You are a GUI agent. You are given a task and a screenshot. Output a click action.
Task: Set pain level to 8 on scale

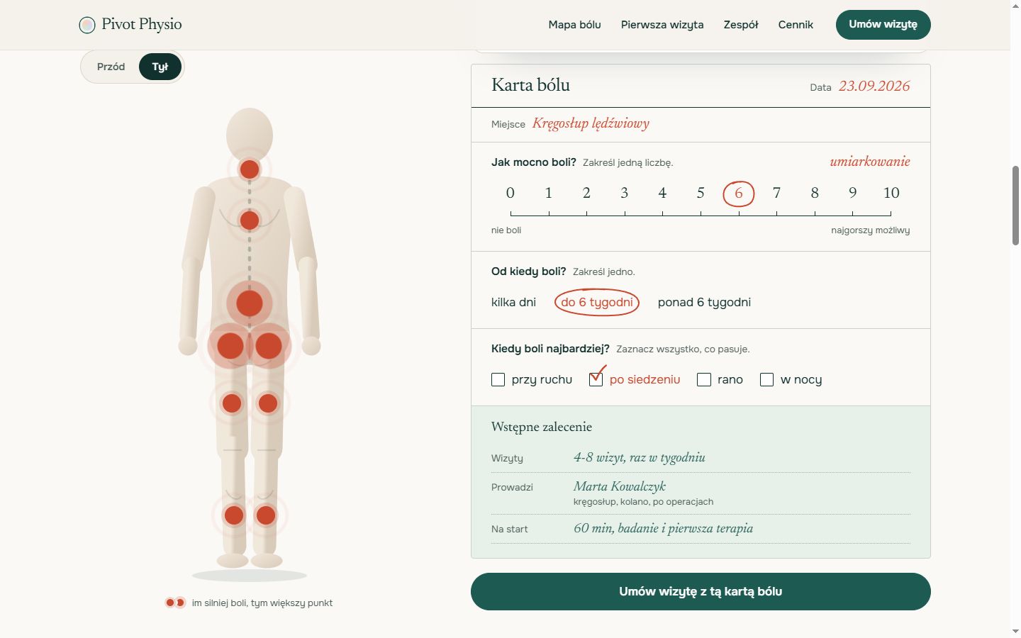(x=815, y=193)
